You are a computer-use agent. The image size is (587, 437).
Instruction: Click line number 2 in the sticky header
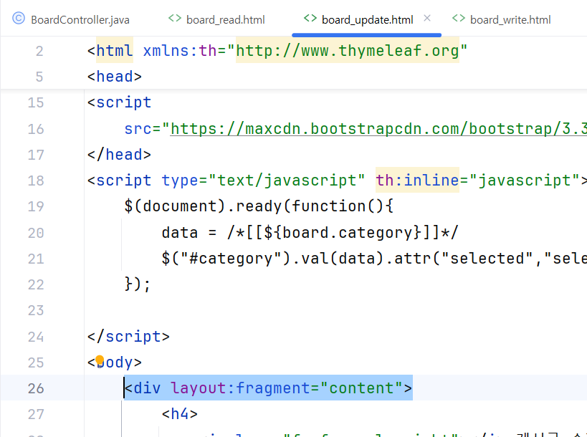point(39,52)
